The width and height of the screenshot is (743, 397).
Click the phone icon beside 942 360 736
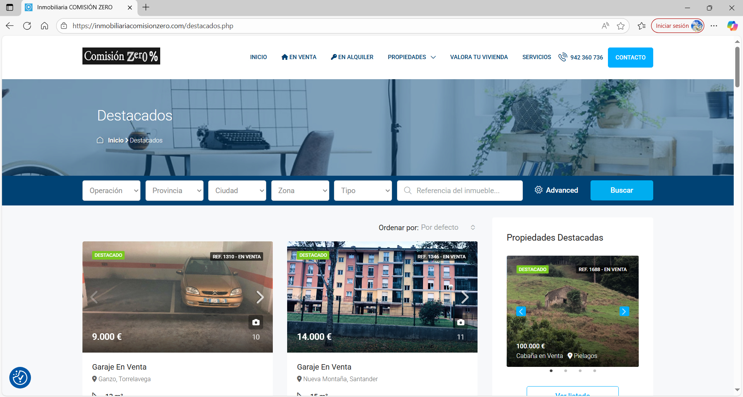(x=563, y=57)
